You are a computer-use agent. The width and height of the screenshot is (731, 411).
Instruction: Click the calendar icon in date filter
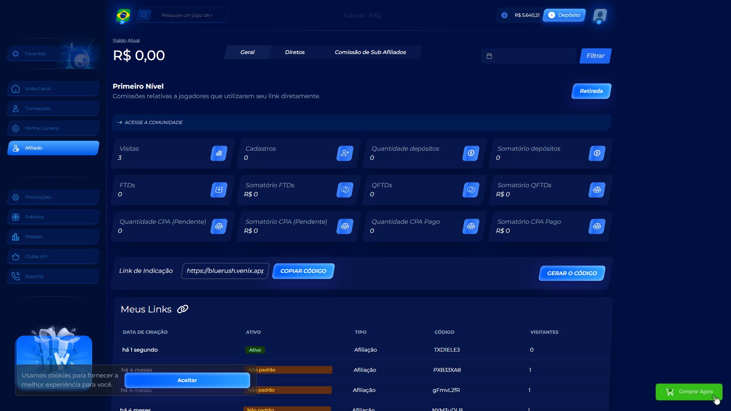pyautogui.click(x=489, y=56)
